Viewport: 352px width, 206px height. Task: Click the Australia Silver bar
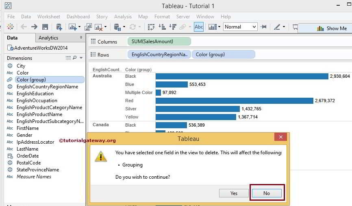[198, 109]
